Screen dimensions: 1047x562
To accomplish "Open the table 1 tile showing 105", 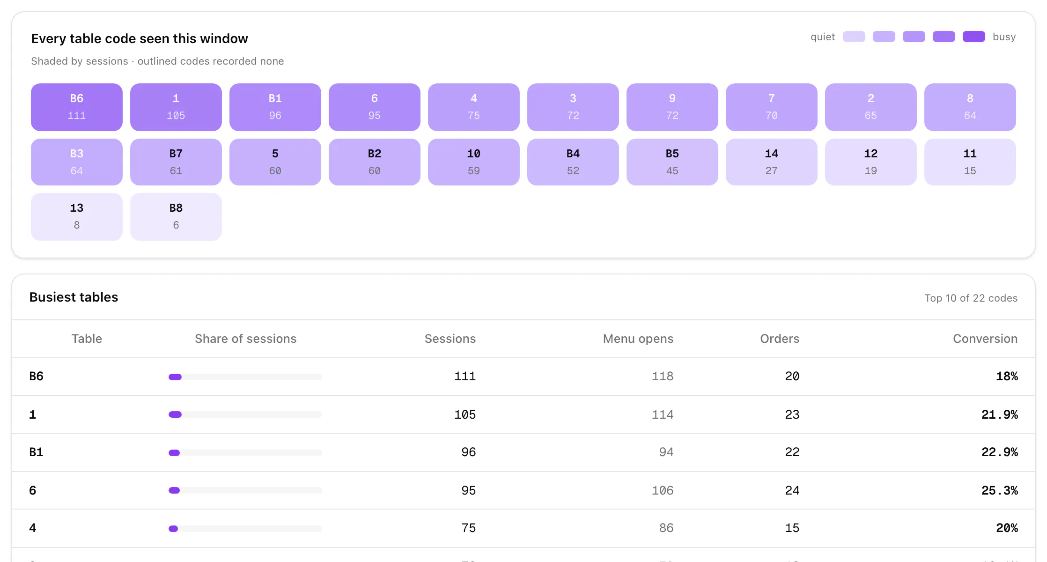I will [x=176, y=107].
